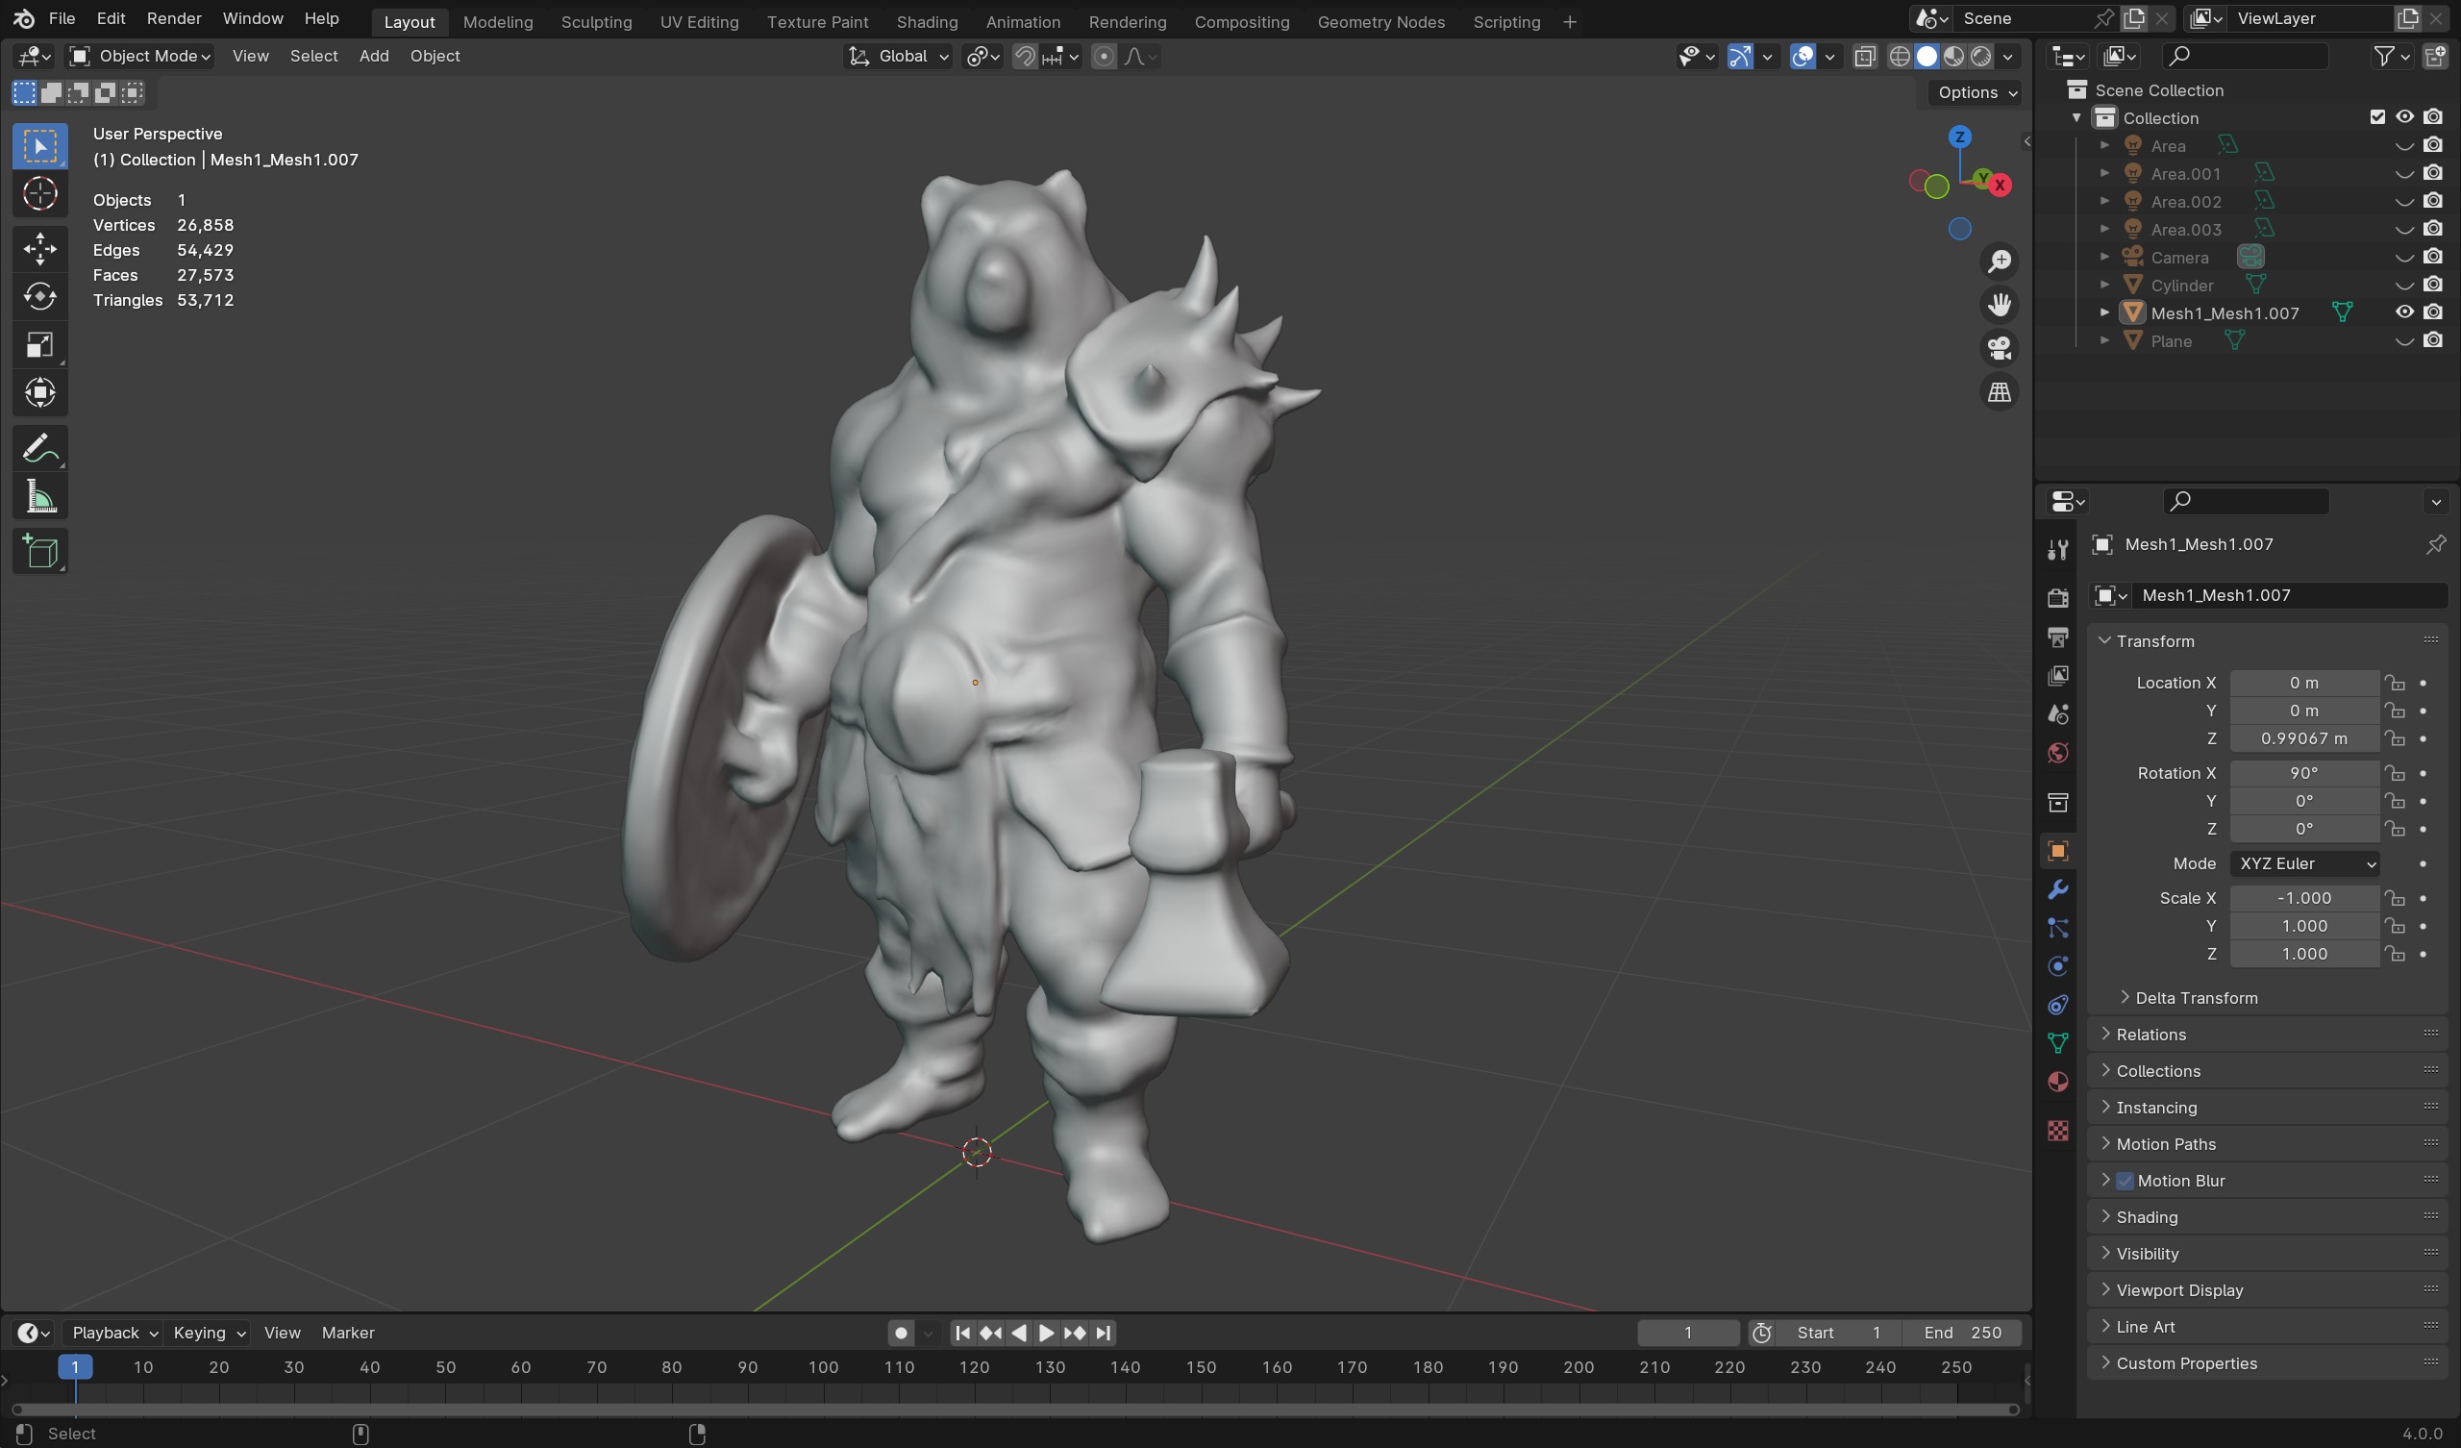Select the Annotate tool
Screen dimensions: 2461x1448
[x=40, y=448]
